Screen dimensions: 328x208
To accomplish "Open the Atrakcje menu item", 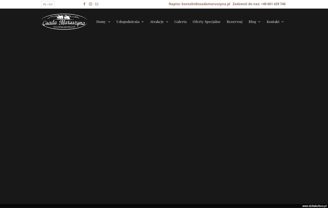I will click(x=157, y=22).
